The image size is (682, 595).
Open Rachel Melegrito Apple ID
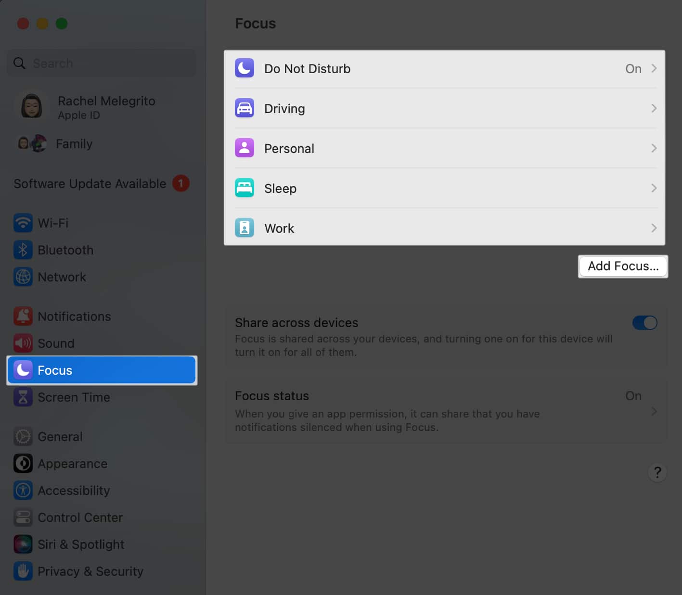[x=102, y=107]
